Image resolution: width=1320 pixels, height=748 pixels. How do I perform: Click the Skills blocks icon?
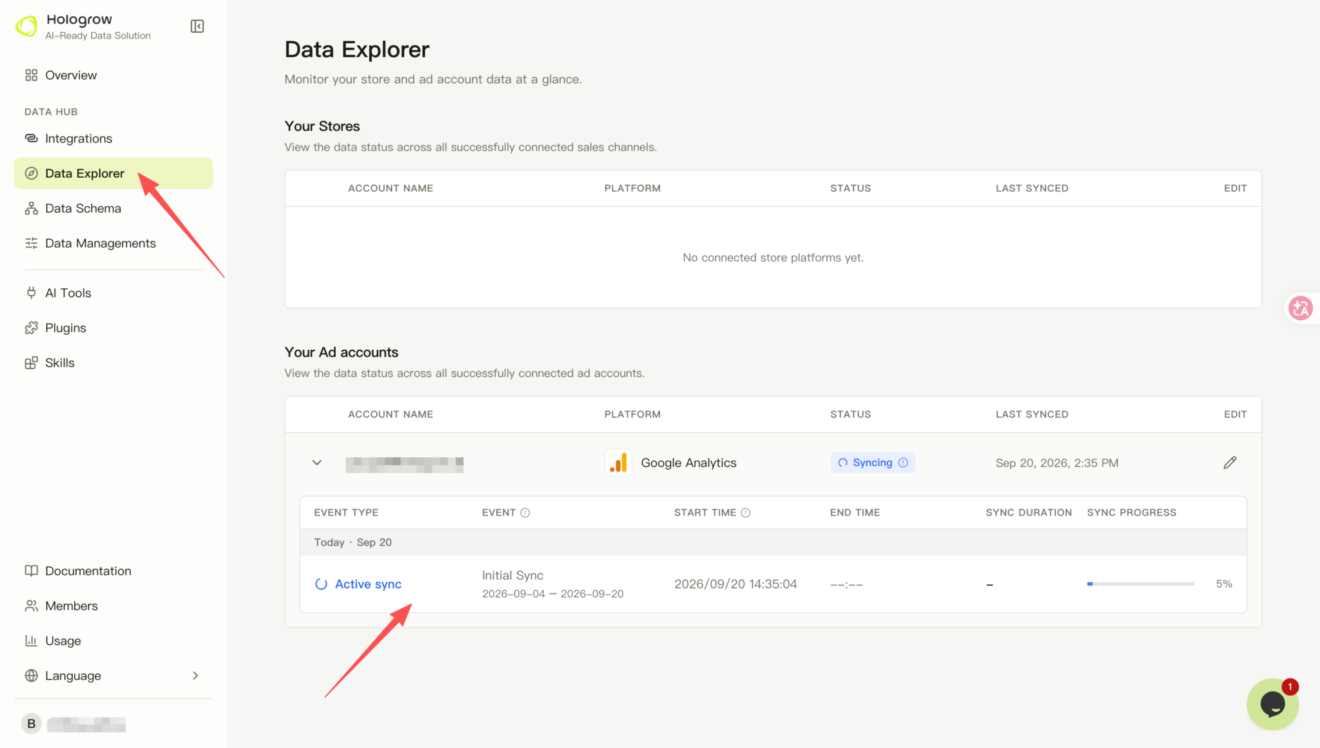pos(31,363)
